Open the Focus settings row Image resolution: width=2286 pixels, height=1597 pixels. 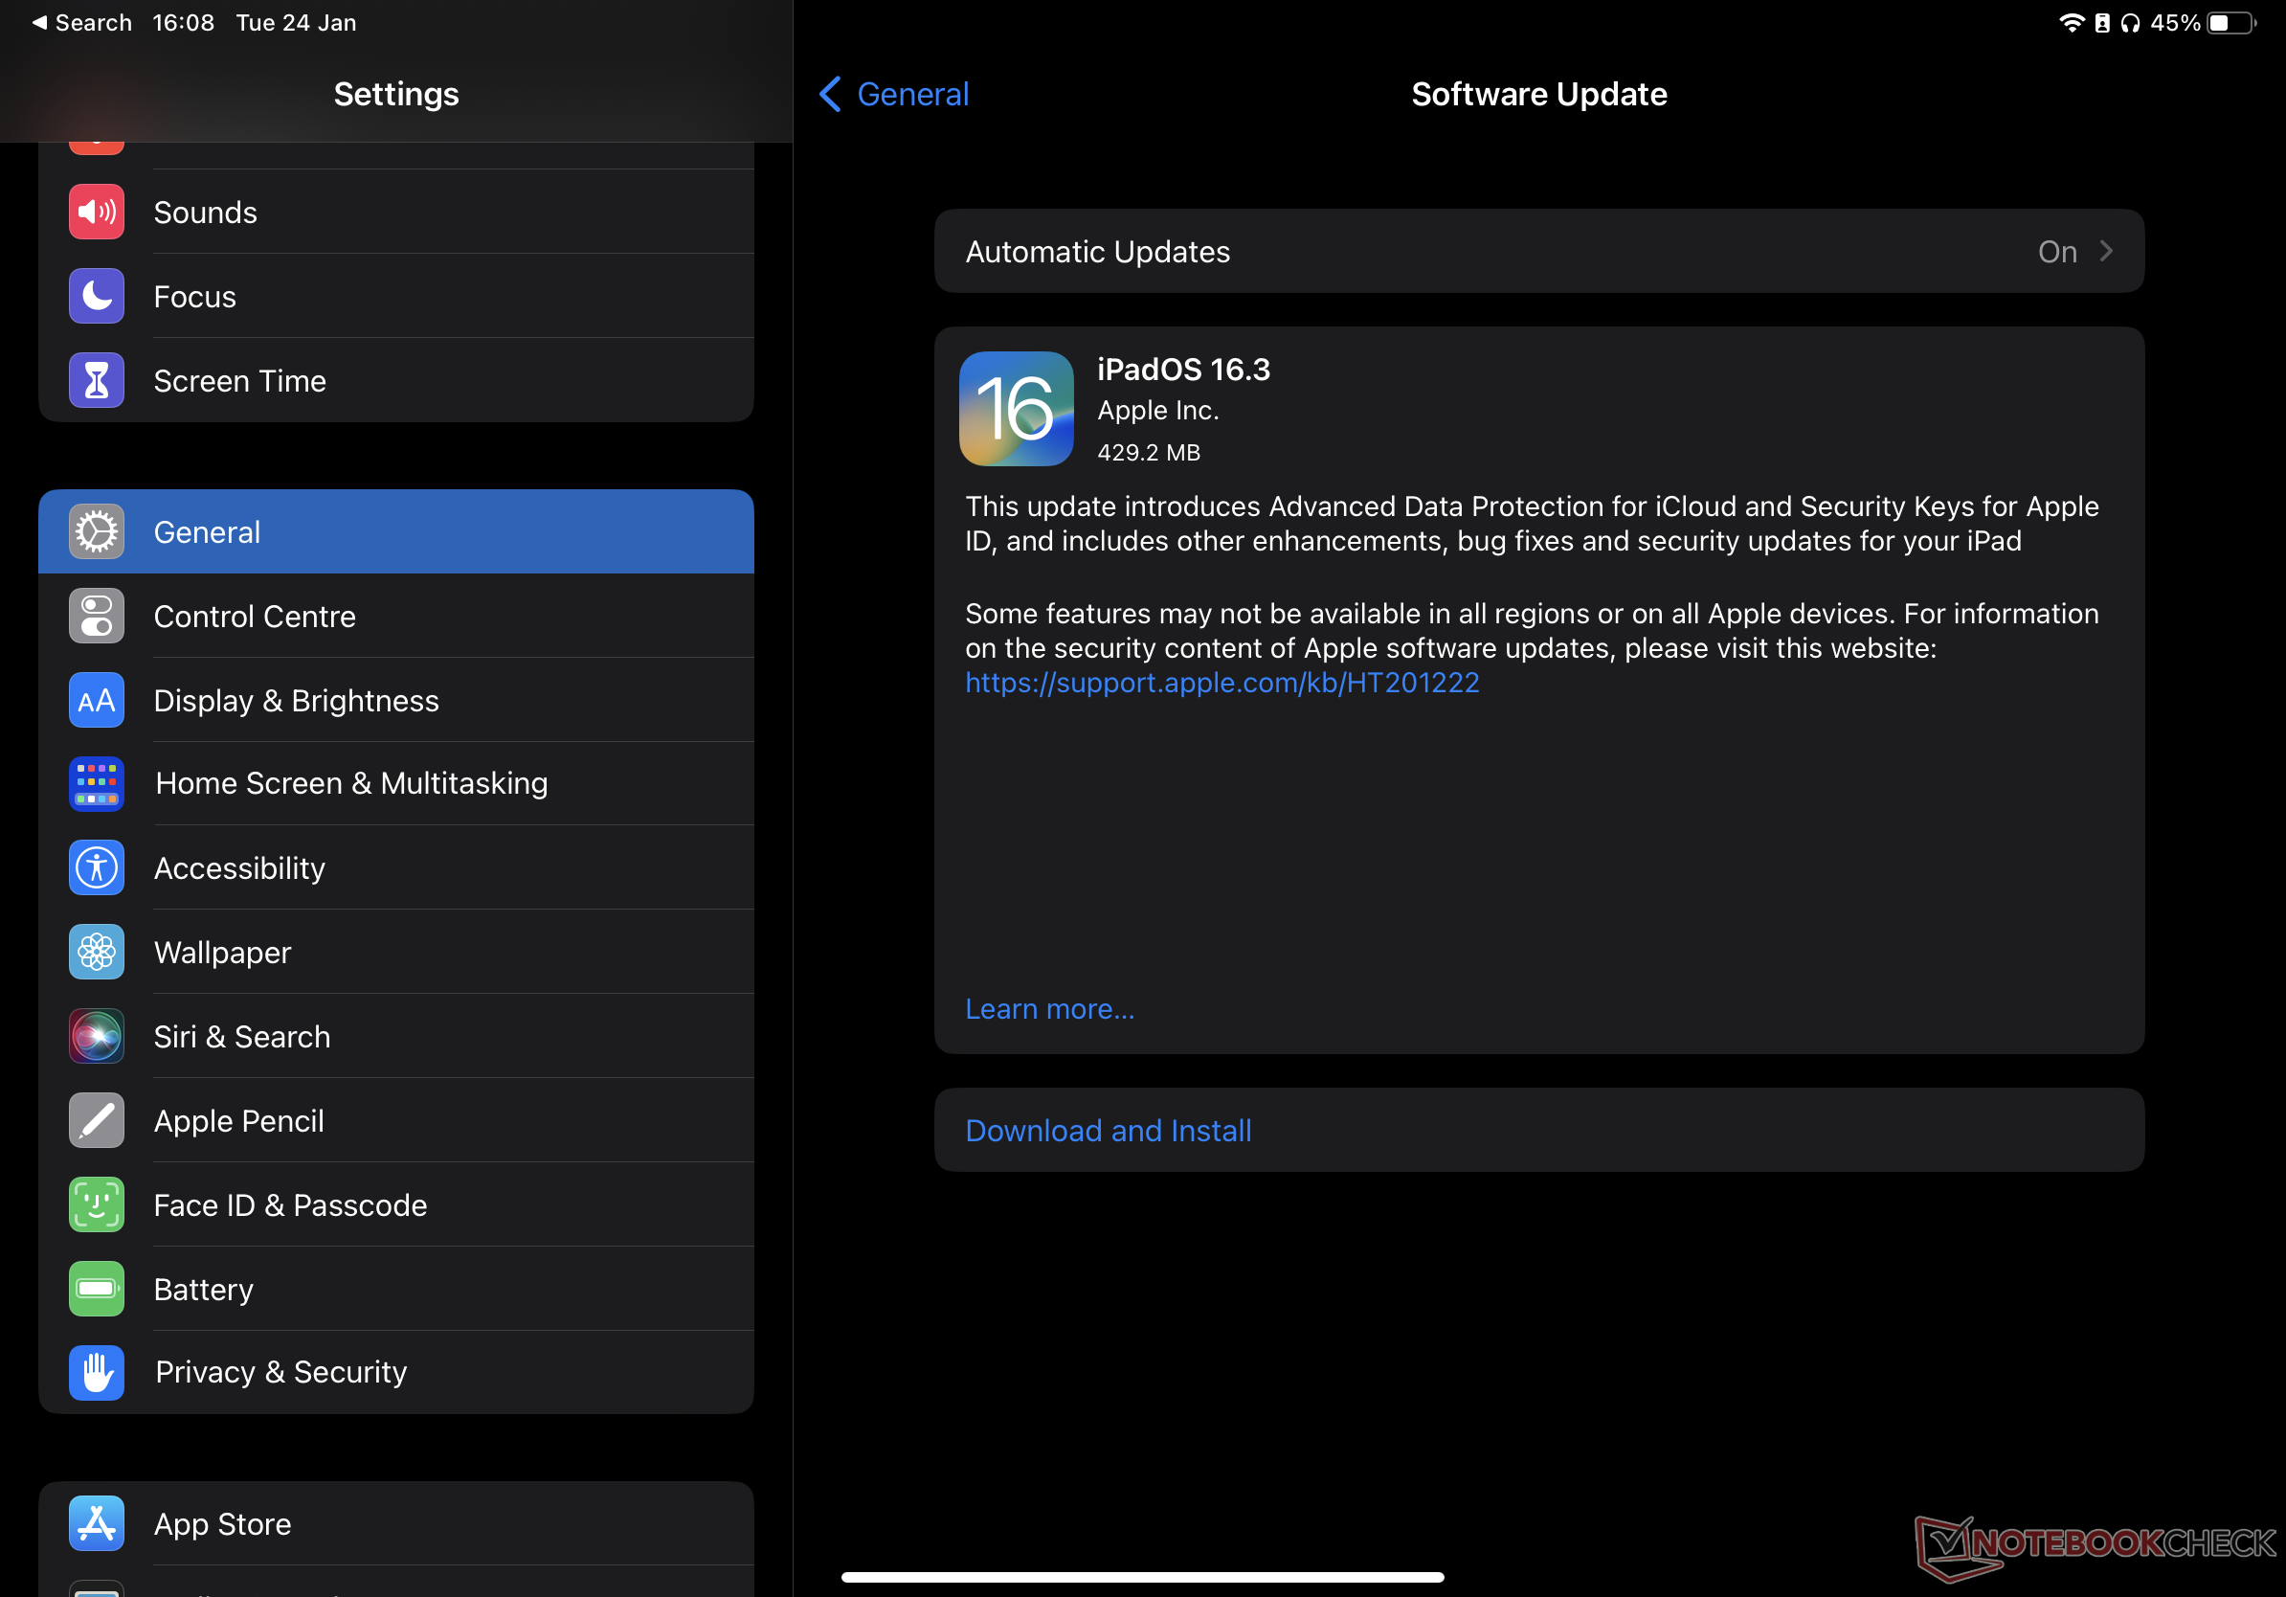(x=396, y=296)
